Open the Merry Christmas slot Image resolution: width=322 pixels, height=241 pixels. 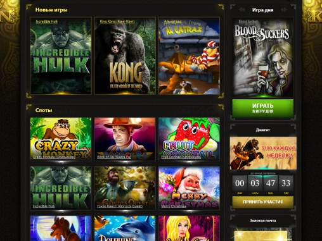tap(189, 188)
